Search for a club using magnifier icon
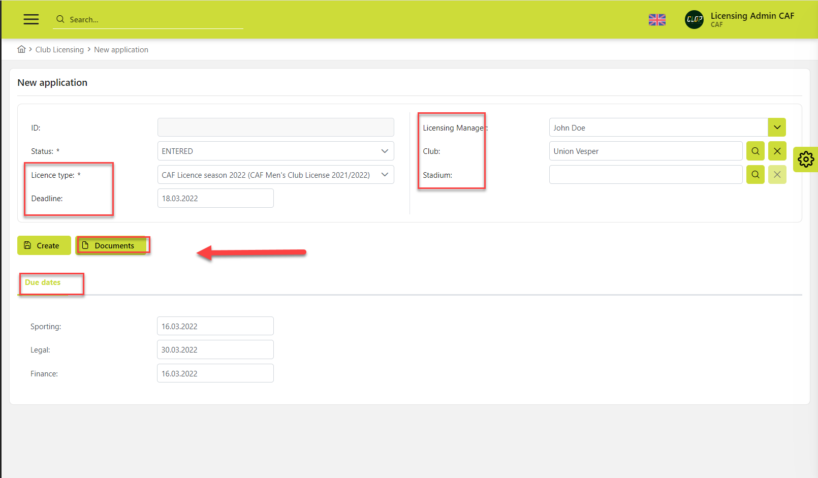Viewport: 818px width, 478px height. 755,151
